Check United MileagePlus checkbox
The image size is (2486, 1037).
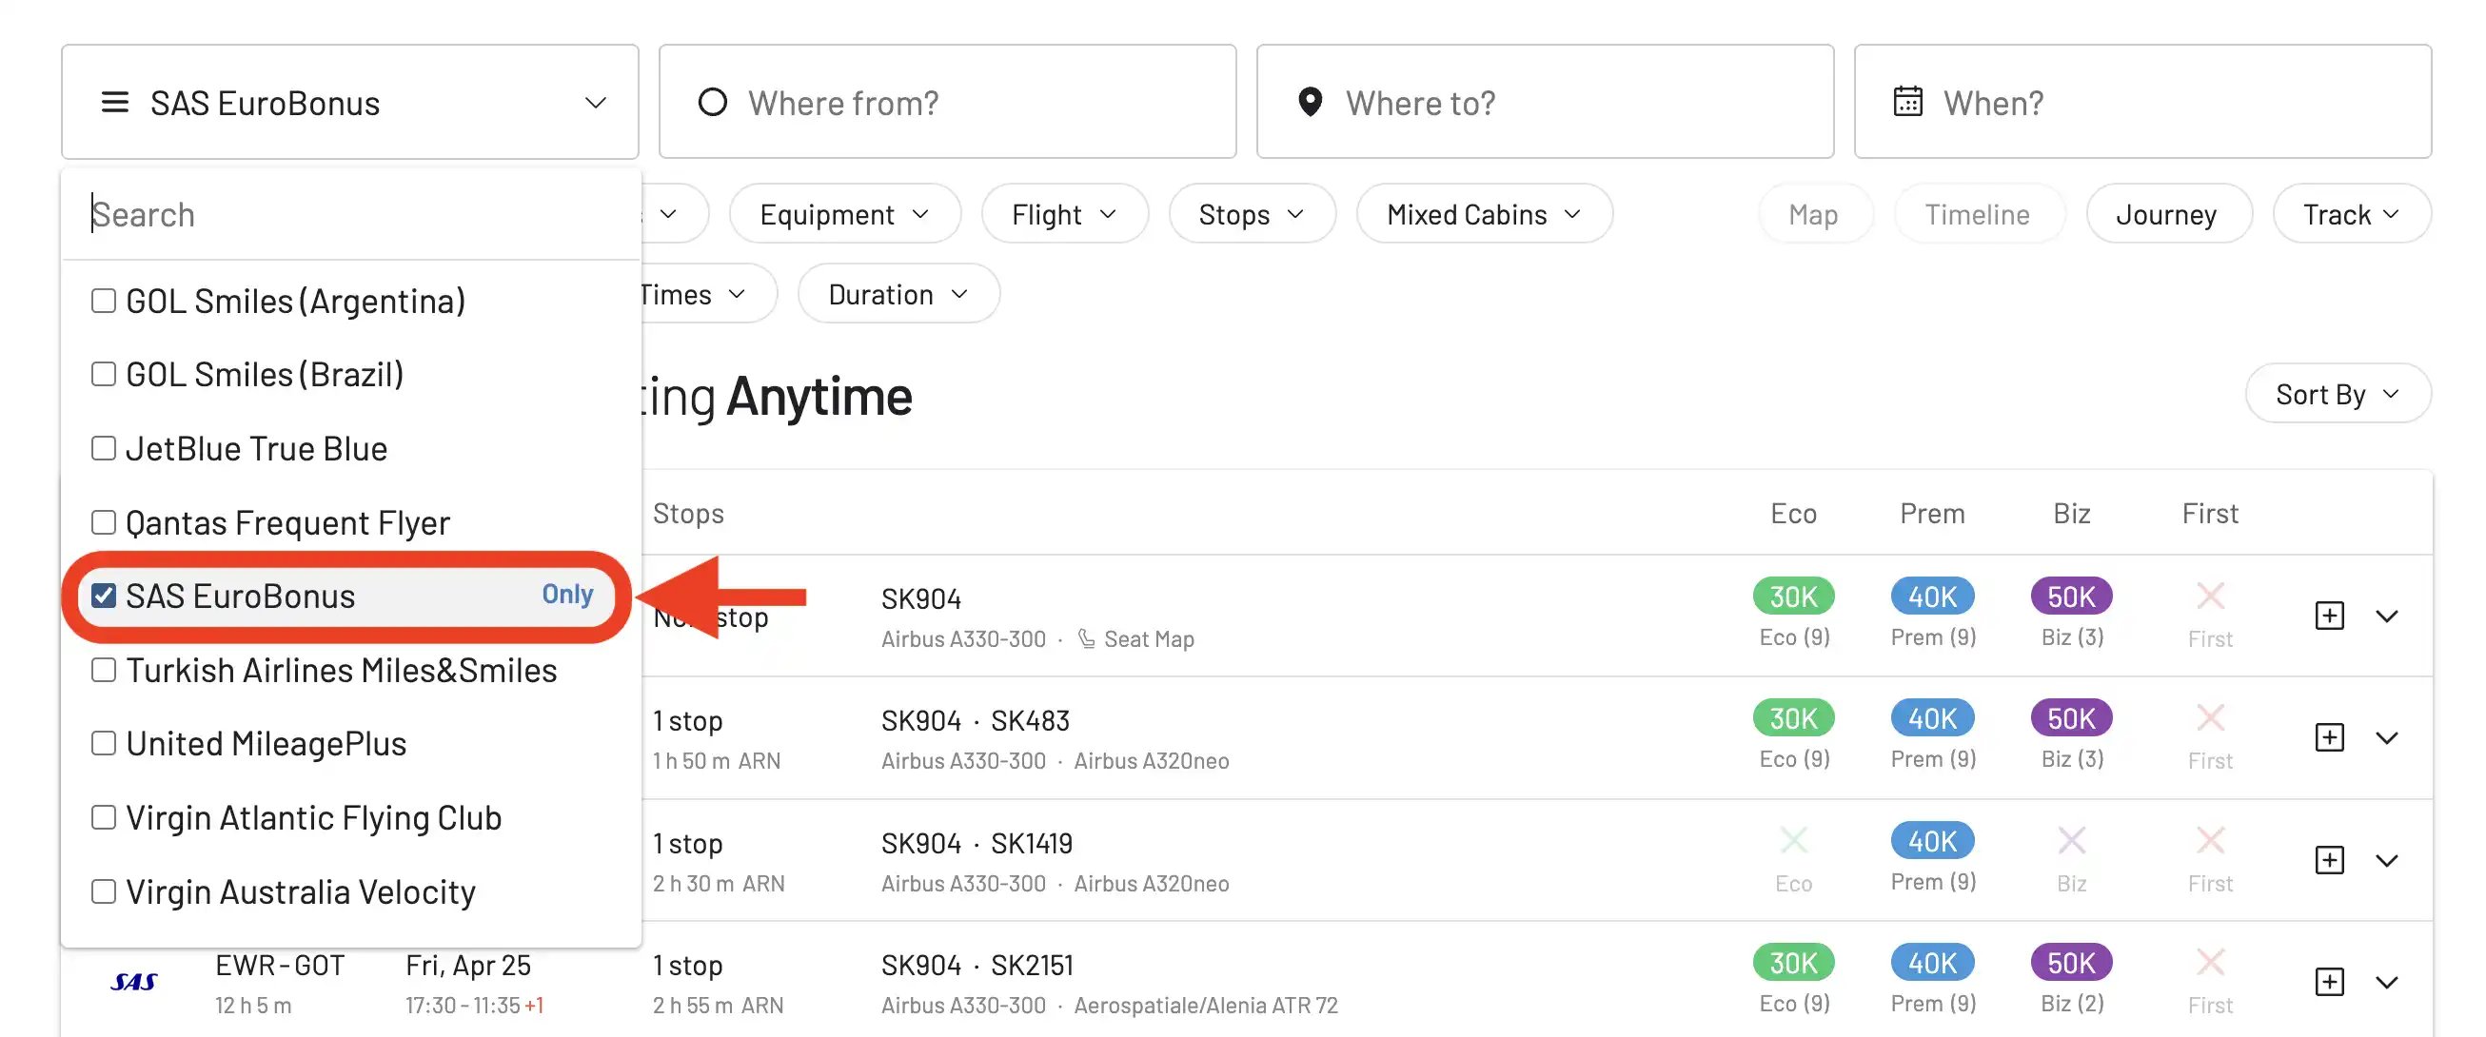103,744
